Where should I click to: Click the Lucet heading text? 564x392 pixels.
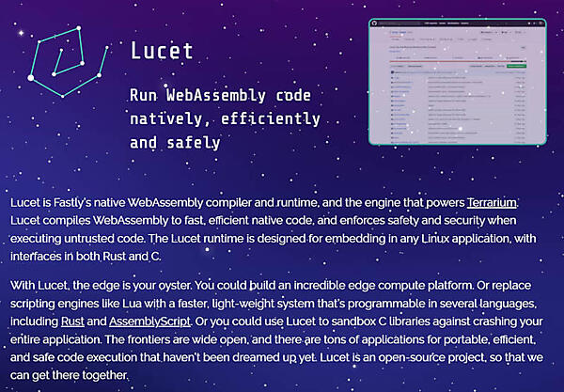click(x=162, y=51)
